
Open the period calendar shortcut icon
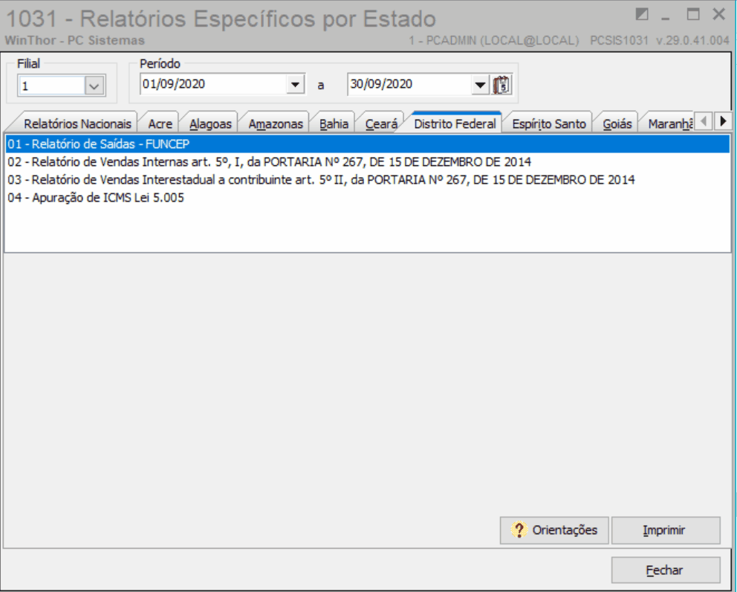tap(501, 86)
